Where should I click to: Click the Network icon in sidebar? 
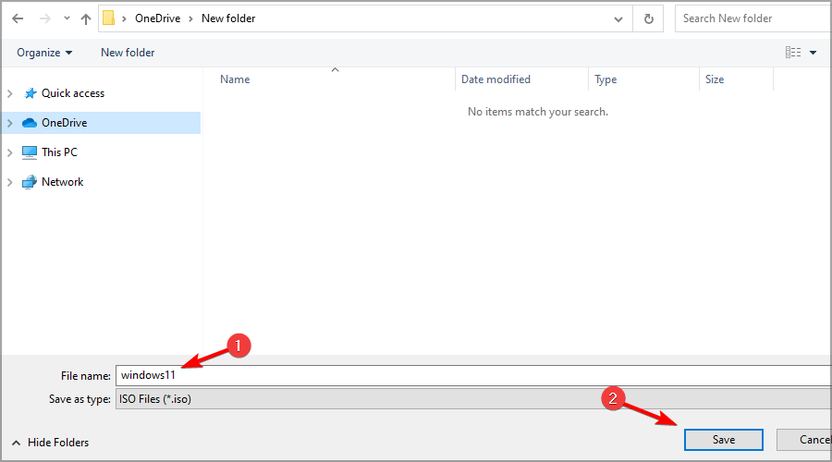(30, 182)
